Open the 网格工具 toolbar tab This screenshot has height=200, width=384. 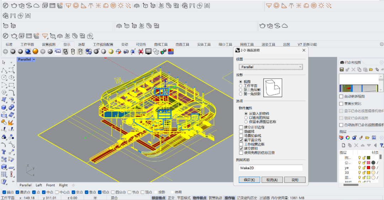[x=247, y=44]
